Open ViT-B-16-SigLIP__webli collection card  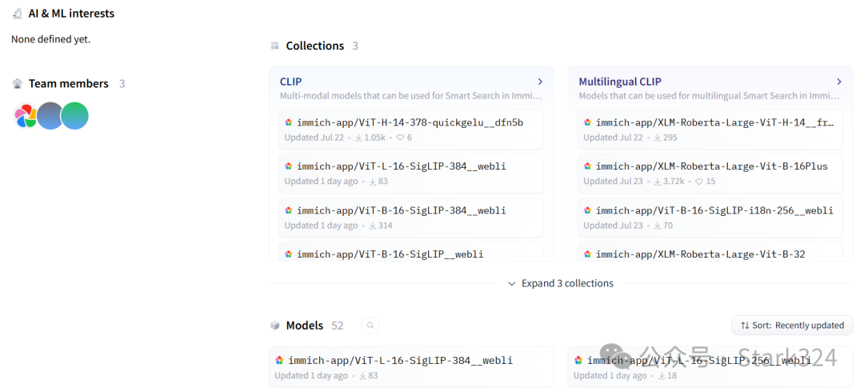point(411,251)
